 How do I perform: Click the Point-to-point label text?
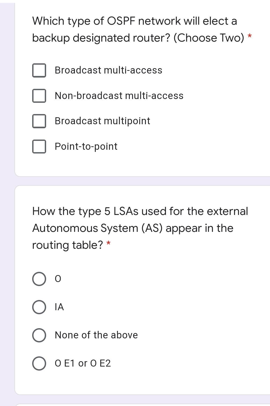point(86,146)
